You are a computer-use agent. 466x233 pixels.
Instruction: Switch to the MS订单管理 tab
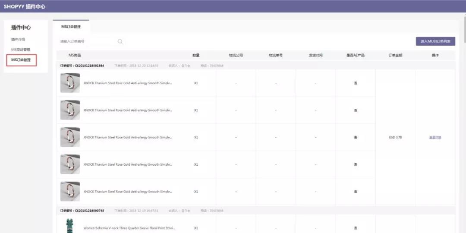tap(71, 27)
